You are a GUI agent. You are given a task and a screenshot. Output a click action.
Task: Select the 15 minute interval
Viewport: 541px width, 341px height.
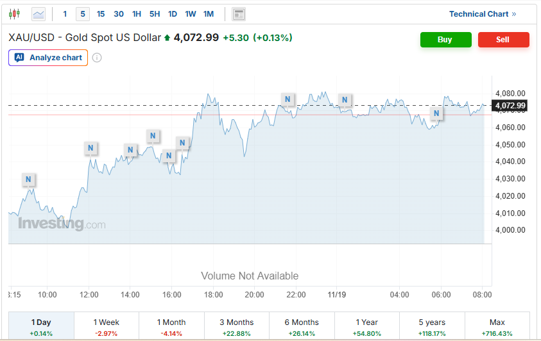coord(101,13)
